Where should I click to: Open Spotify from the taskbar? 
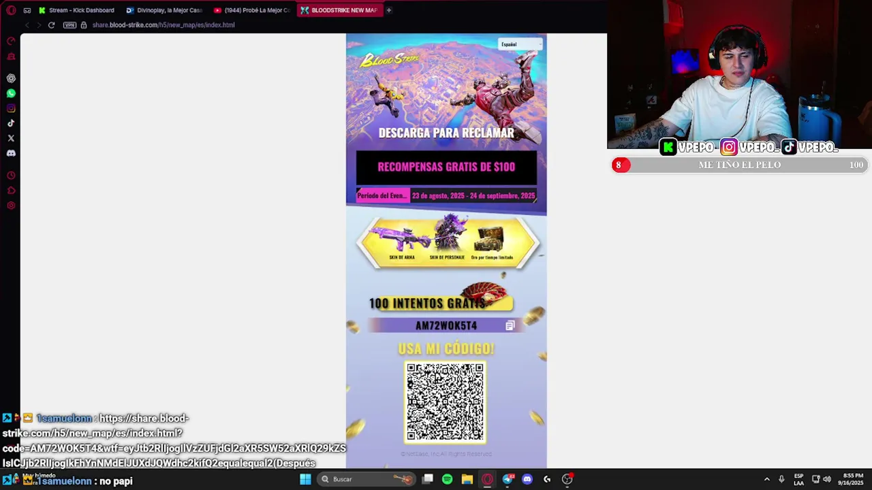447,479
